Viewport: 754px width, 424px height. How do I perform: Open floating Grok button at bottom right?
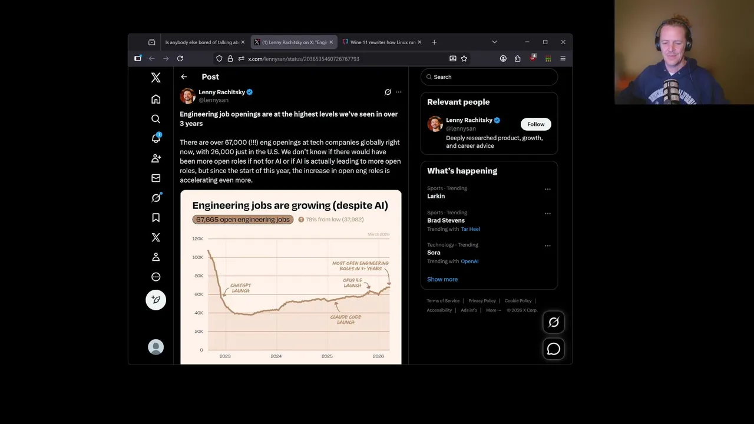pos(554,322)
